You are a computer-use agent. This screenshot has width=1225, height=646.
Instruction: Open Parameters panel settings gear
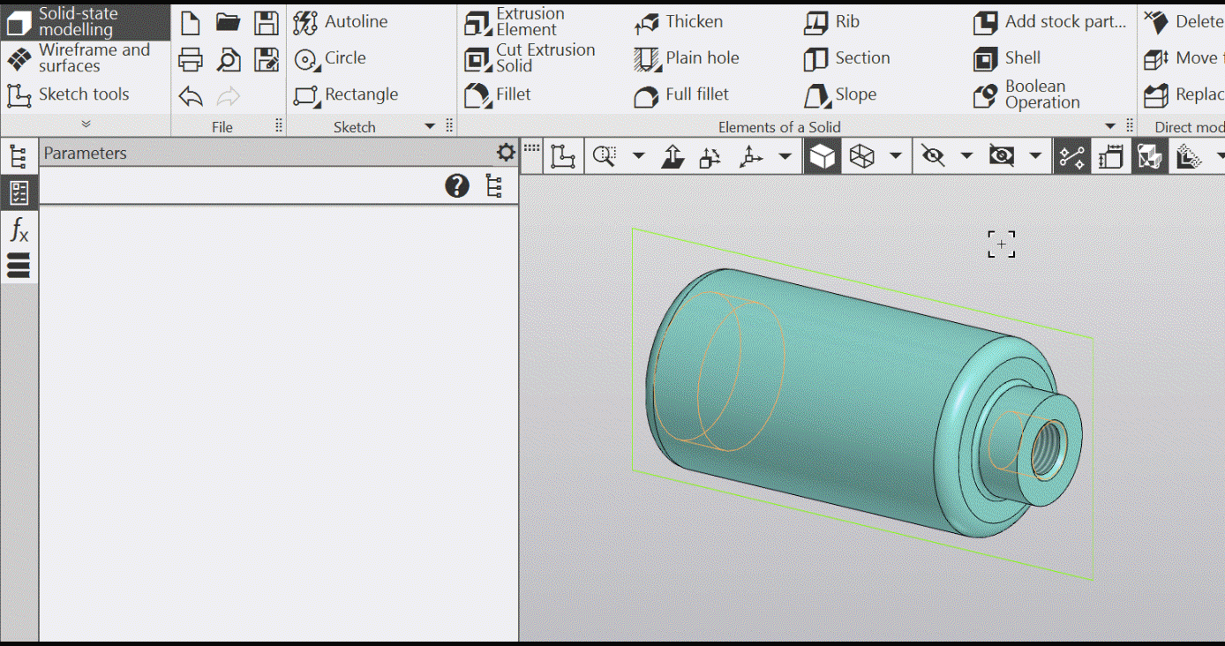(506, 153)
